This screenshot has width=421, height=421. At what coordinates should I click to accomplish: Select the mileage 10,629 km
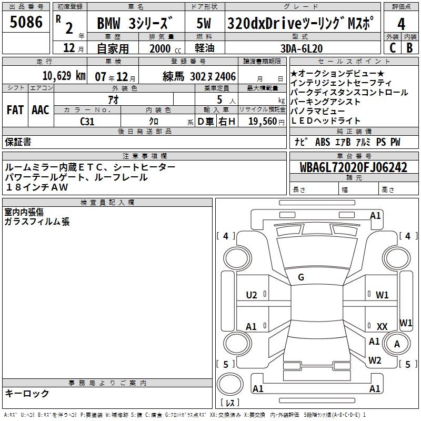(64, 76)
